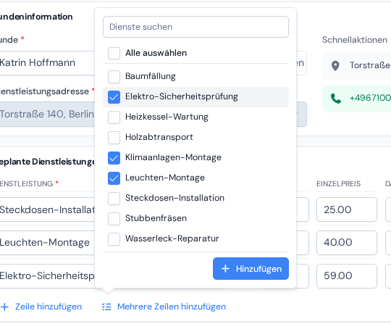Select the Wasserleck-Reparatur option

pos(114,239)
